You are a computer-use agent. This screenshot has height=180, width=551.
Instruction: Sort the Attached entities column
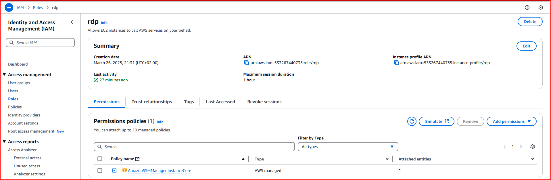[x=533, y=159]
